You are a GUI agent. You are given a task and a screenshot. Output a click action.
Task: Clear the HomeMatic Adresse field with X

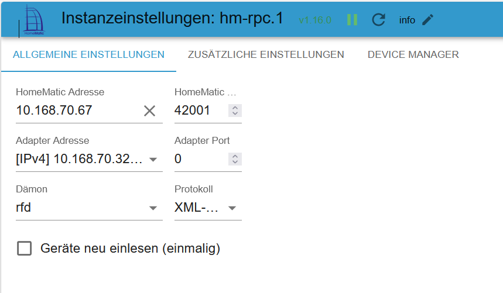click(x=149, y=111)
